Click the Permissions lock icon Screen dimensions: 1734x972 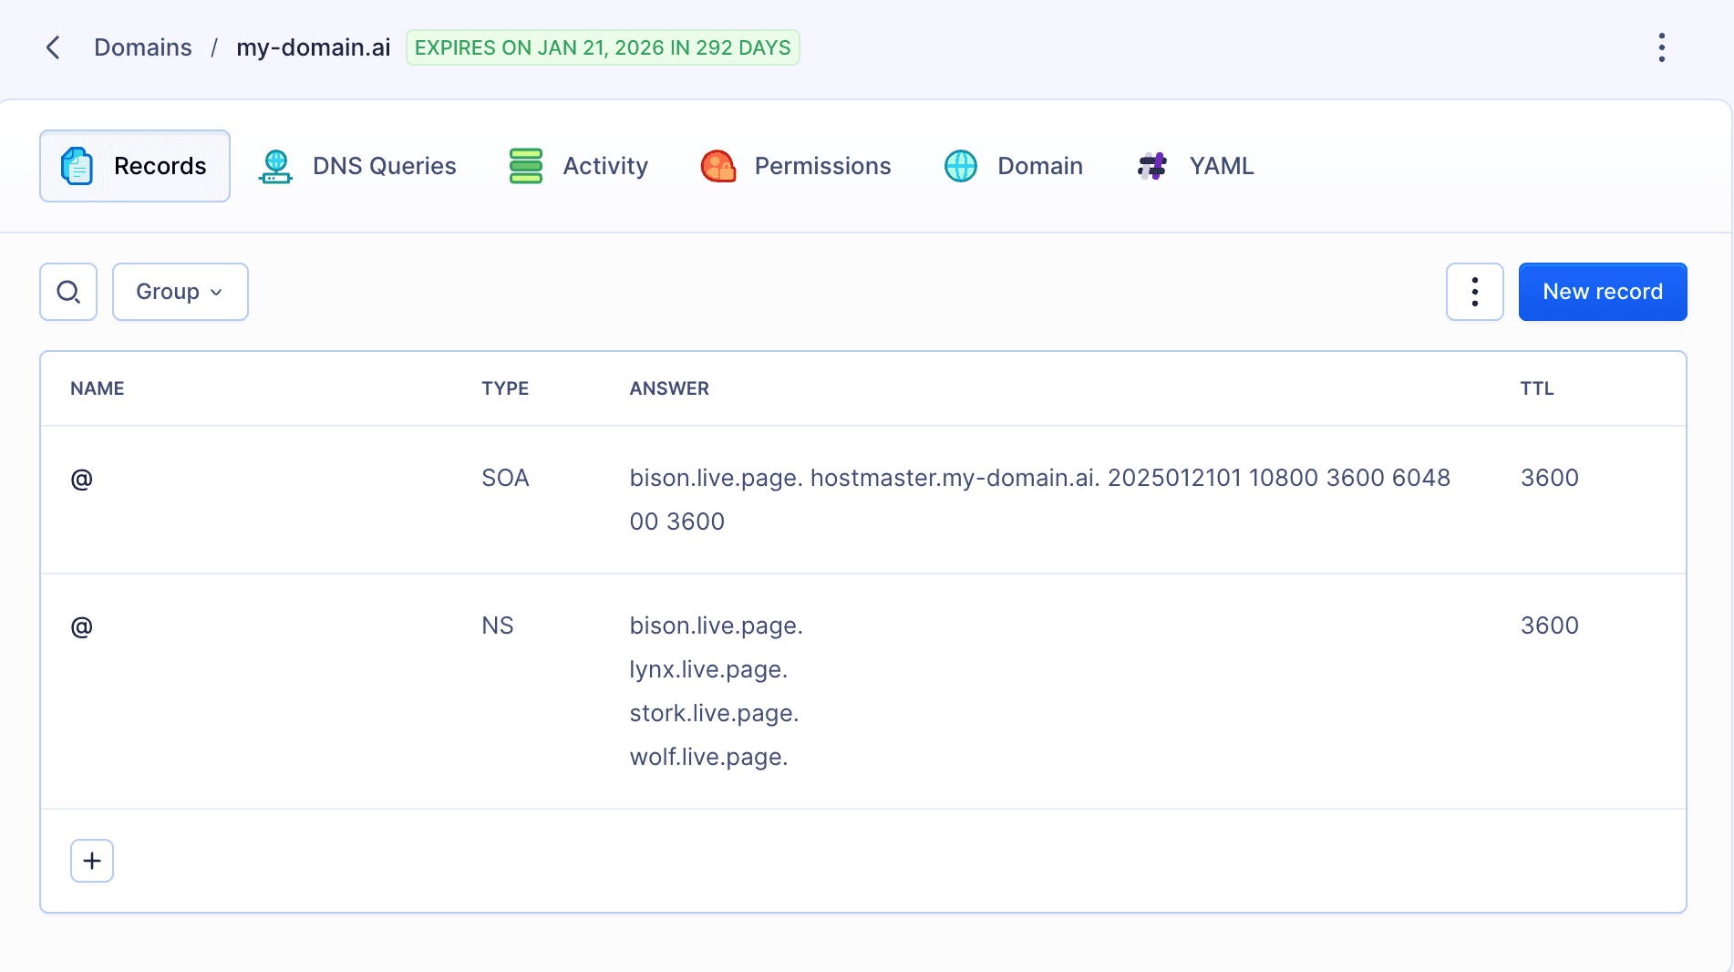(718, 166)
